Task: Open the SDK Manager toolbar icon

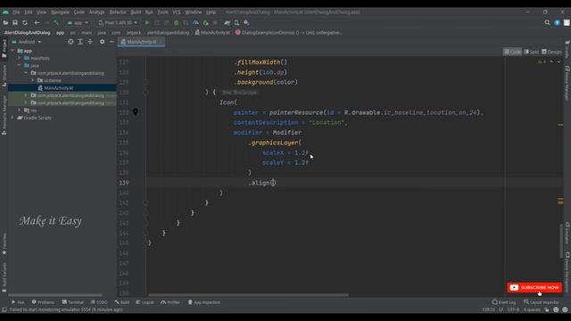Action: pyautogui.click(x=246, y=22)
